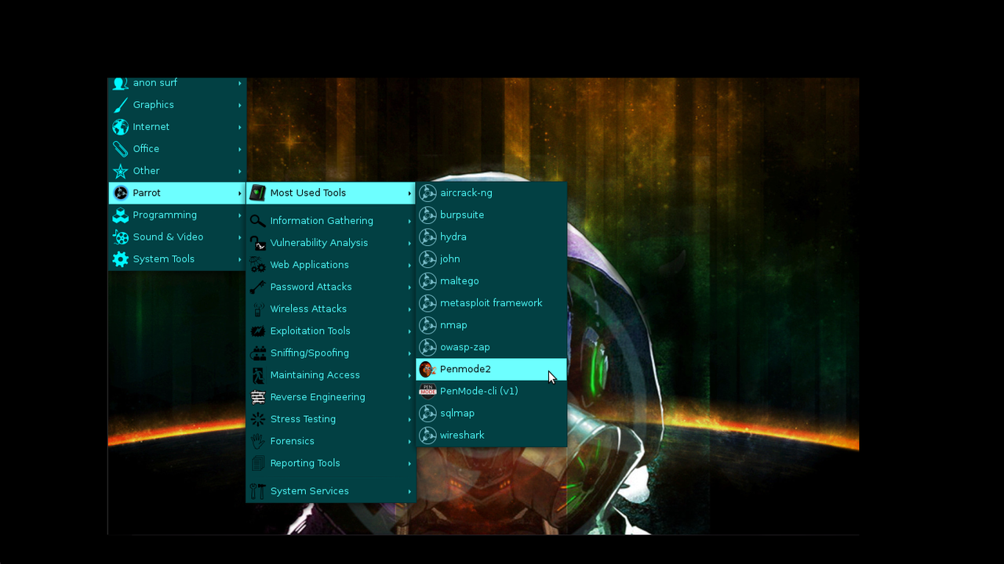
Task: Open the System Tools category
Action: (177, 258)
